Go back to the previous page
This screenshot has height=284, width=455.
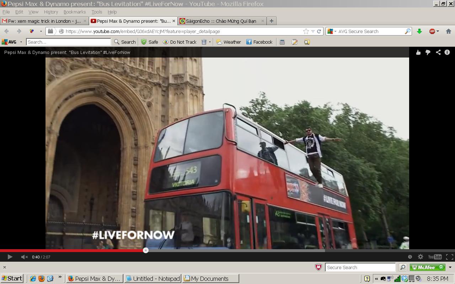pyautogui.click(x=6, y=31)
